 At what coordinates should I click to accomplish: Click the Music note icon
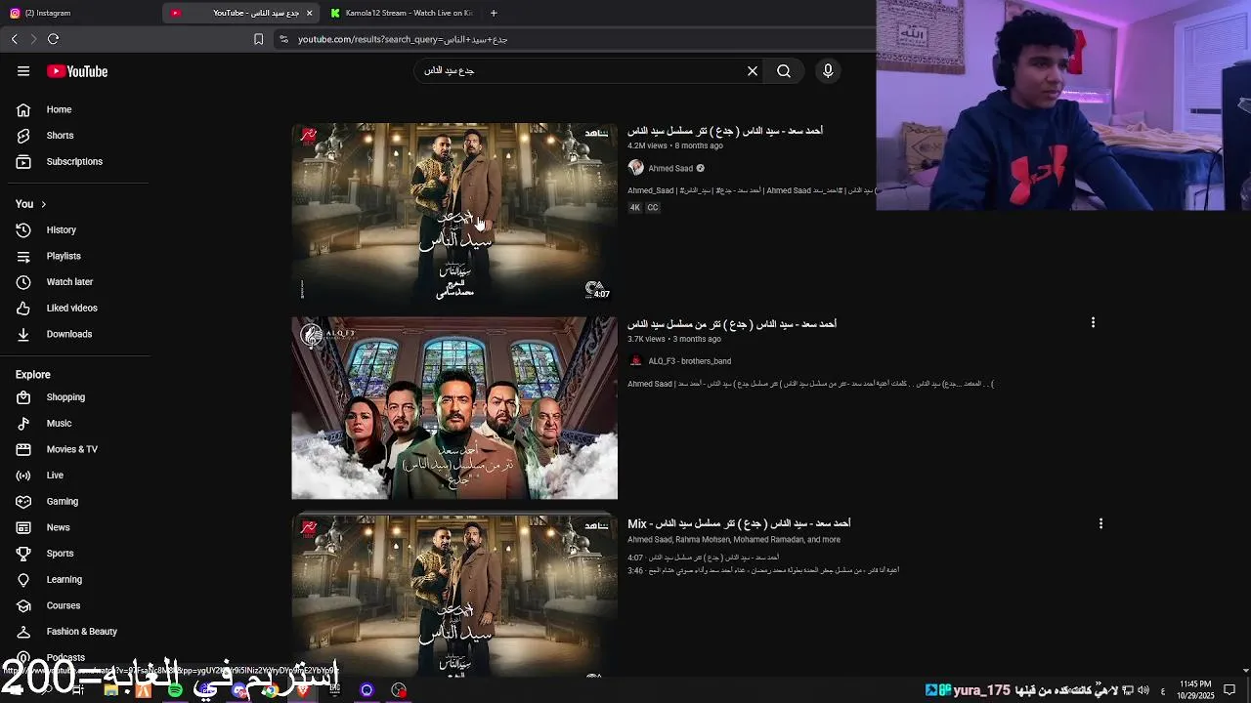point(23,424)
